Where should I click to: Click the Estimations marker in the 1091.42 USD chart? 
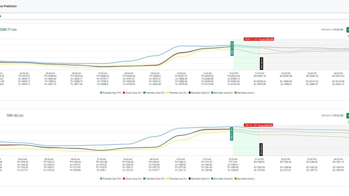click(261, 149)
